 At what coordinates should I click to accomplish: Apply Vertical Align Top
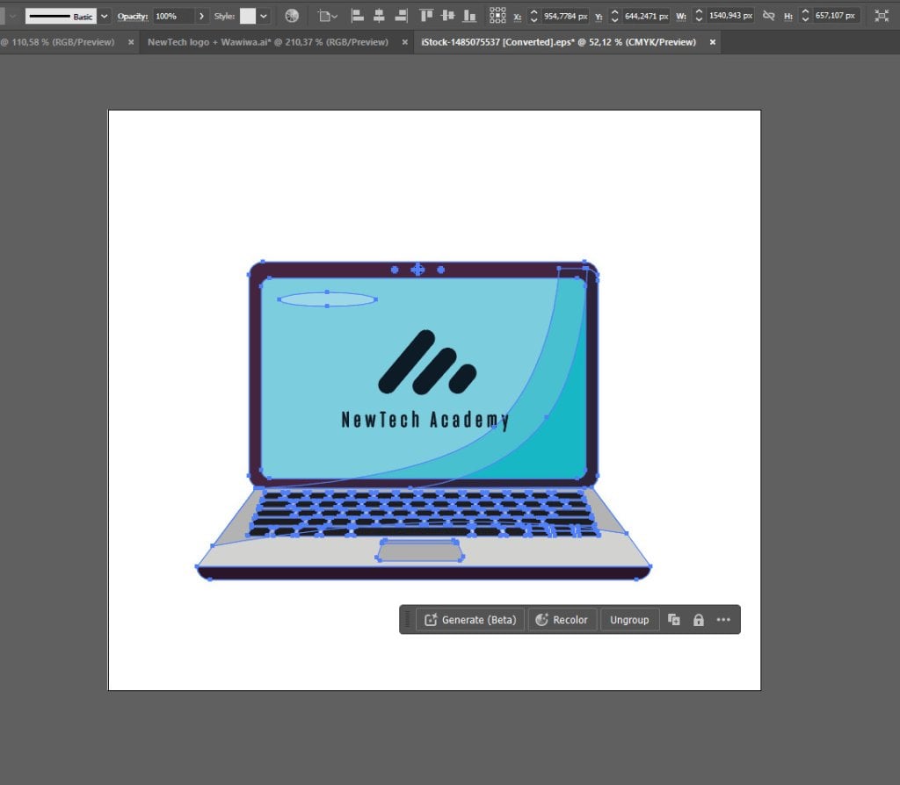[x=426, y=16]
